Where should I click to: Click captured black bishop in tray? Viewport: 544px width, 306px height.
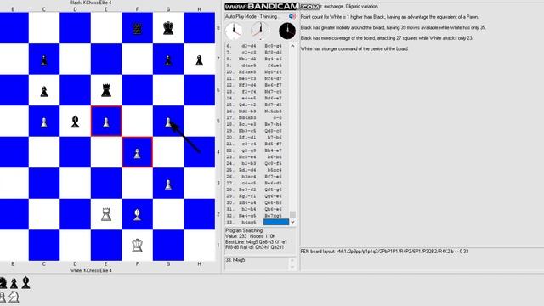(x=25, y=282)
